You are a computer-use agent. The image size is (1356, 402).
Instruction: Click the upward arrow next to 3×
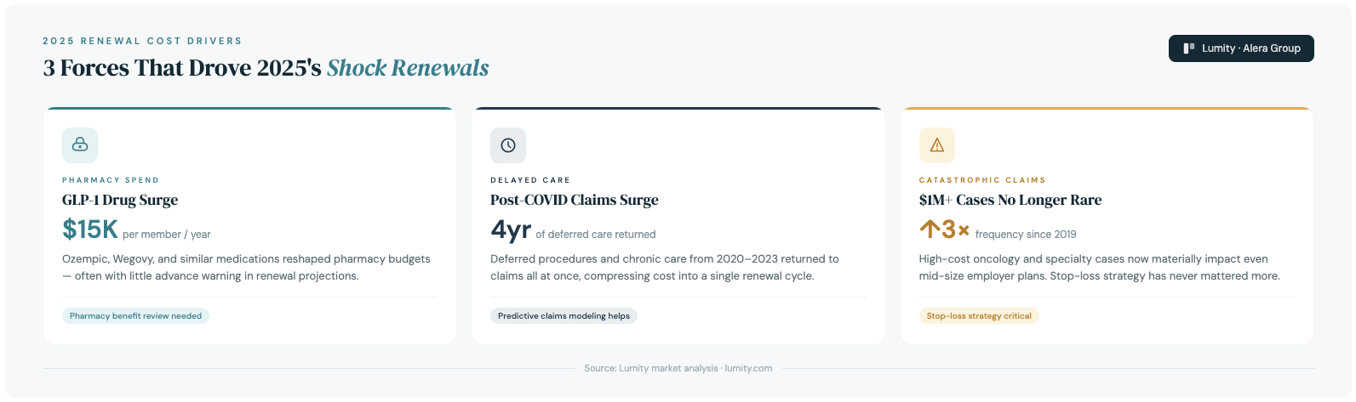click(929, 229)
